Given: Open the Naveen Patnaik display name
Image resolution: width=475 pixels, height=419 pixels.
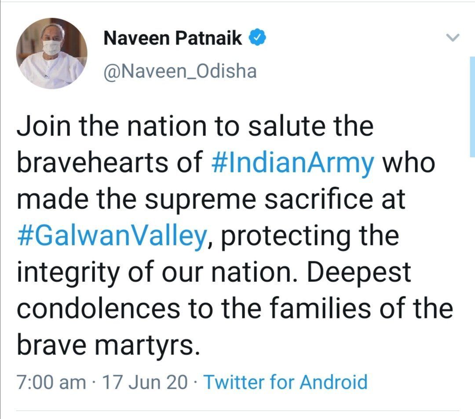Looking at the screenshot, I should (173, 38).
